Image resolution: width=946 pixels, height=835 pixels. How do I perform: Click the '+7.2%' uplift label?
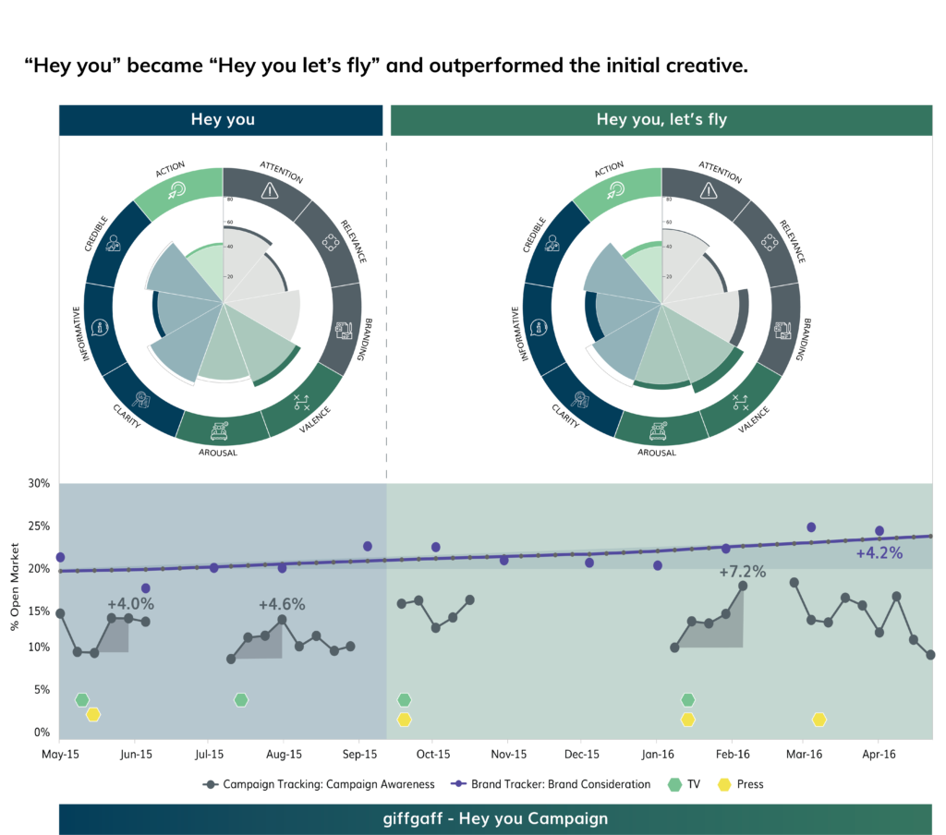click(743, 572)
